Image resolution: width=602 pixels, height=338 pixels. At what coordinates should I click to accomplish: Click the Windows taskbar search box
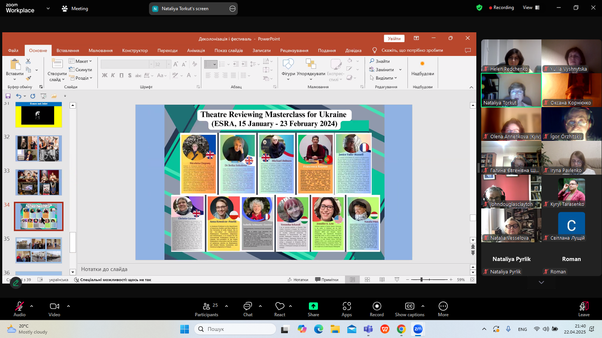click(x=235, y=329)
